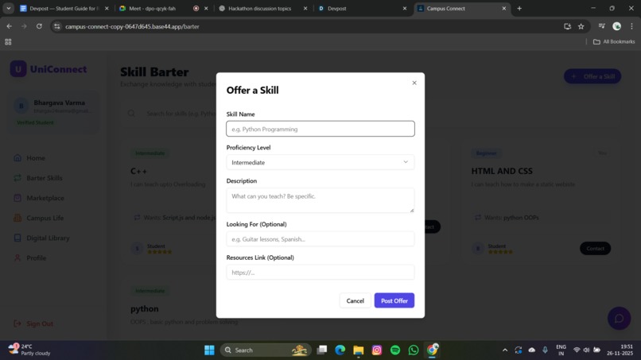The height and width of the screenshot is (360, 641).
Task: Close the Offer a Skill dialog
Action: (x=414, y=83)
